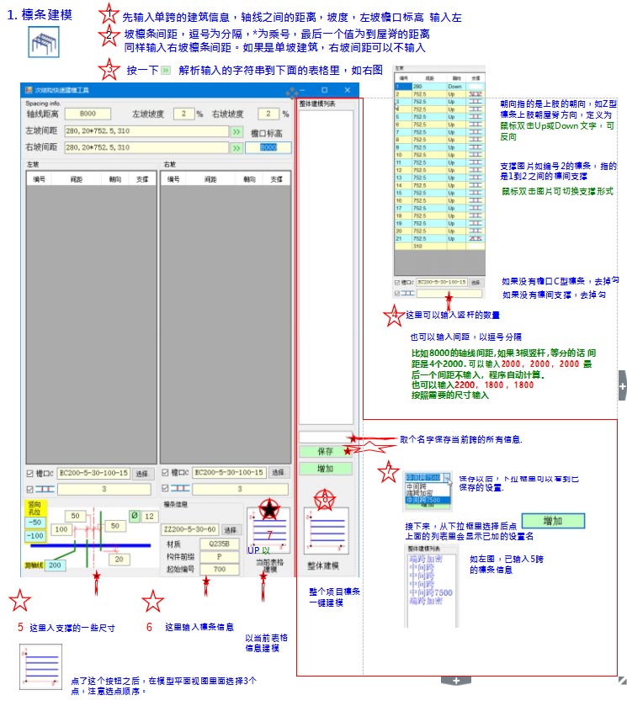Click the 20 dimension field in brace diagram

click(x=119, y=560)
